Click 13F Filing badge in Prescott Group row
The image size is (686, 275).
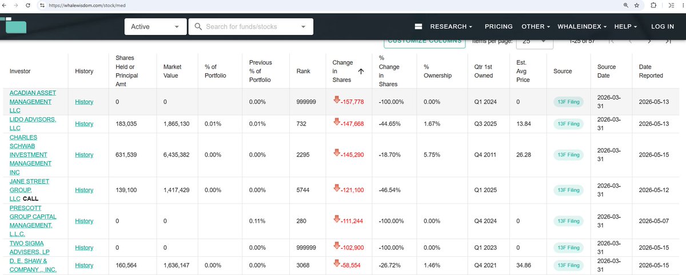coord(568,221)
